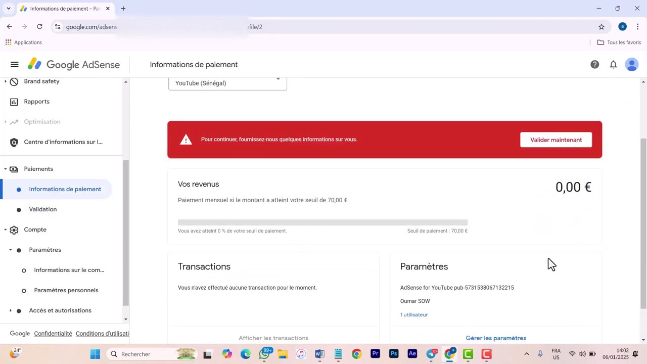This screenshot has width=647, height=364.
Task: Open the Chrome profile avatar
Action: (x=622, y=27)
